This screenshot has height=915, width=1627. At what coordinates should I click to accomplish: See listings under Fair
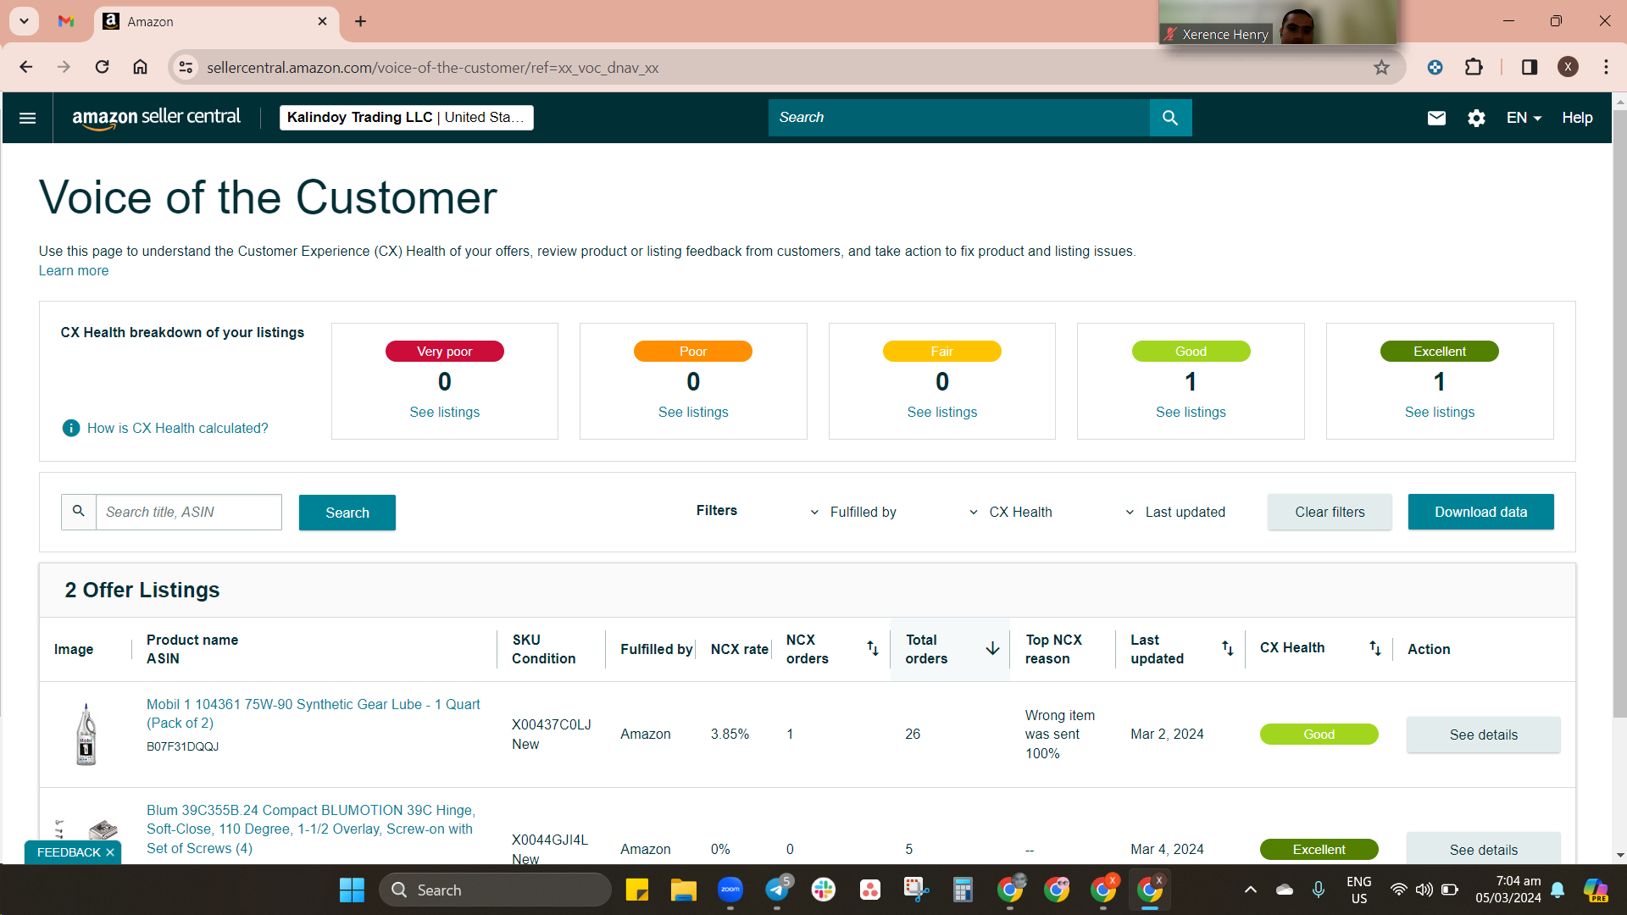click(x=941, y=412)
